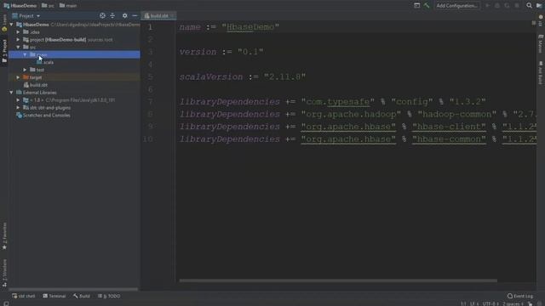Screen dimensions: 545x306
Task: Expand the .idea folder
Action: (x=19, y=32)
